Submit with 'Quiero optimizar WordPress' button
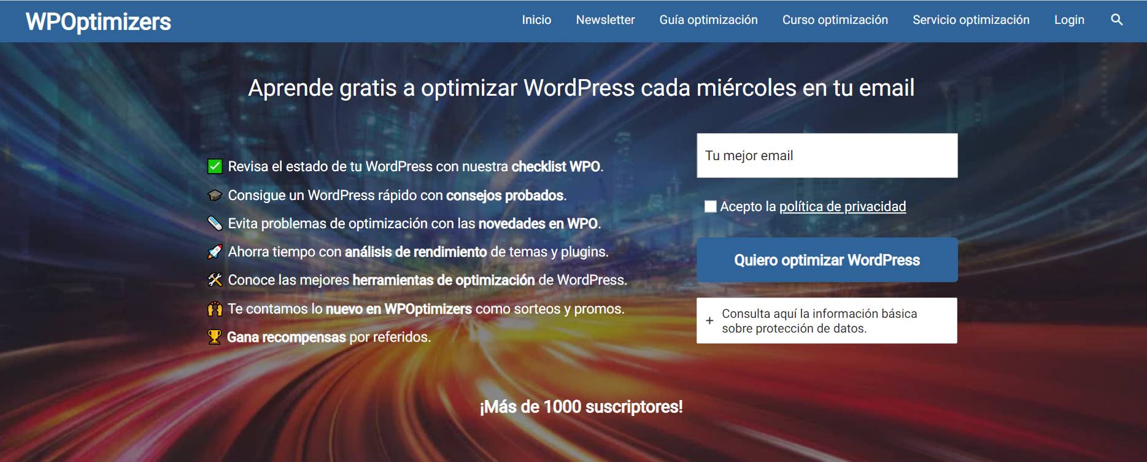The height and width of the screenshot is (462, 1147). 827,260
